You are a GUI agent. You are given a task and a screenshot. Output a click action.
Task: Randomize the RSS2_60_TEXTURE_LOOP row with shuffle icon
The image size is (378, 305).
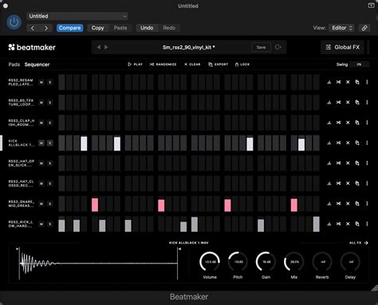pyautogui.click(x=338, y=103)
